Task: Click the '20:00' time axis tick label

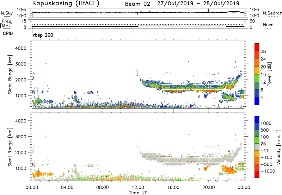Action: tap(209, 188)
